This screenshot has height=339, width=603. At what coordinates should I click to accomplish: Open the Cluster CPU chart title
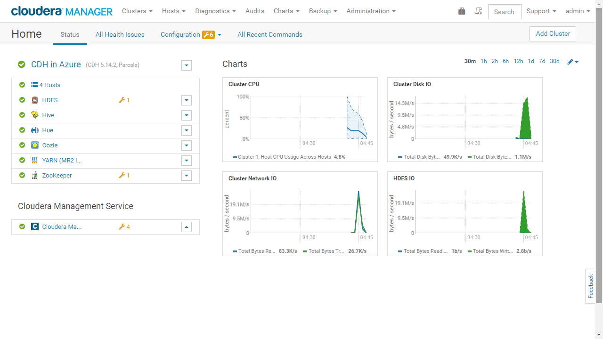[244, 84]
